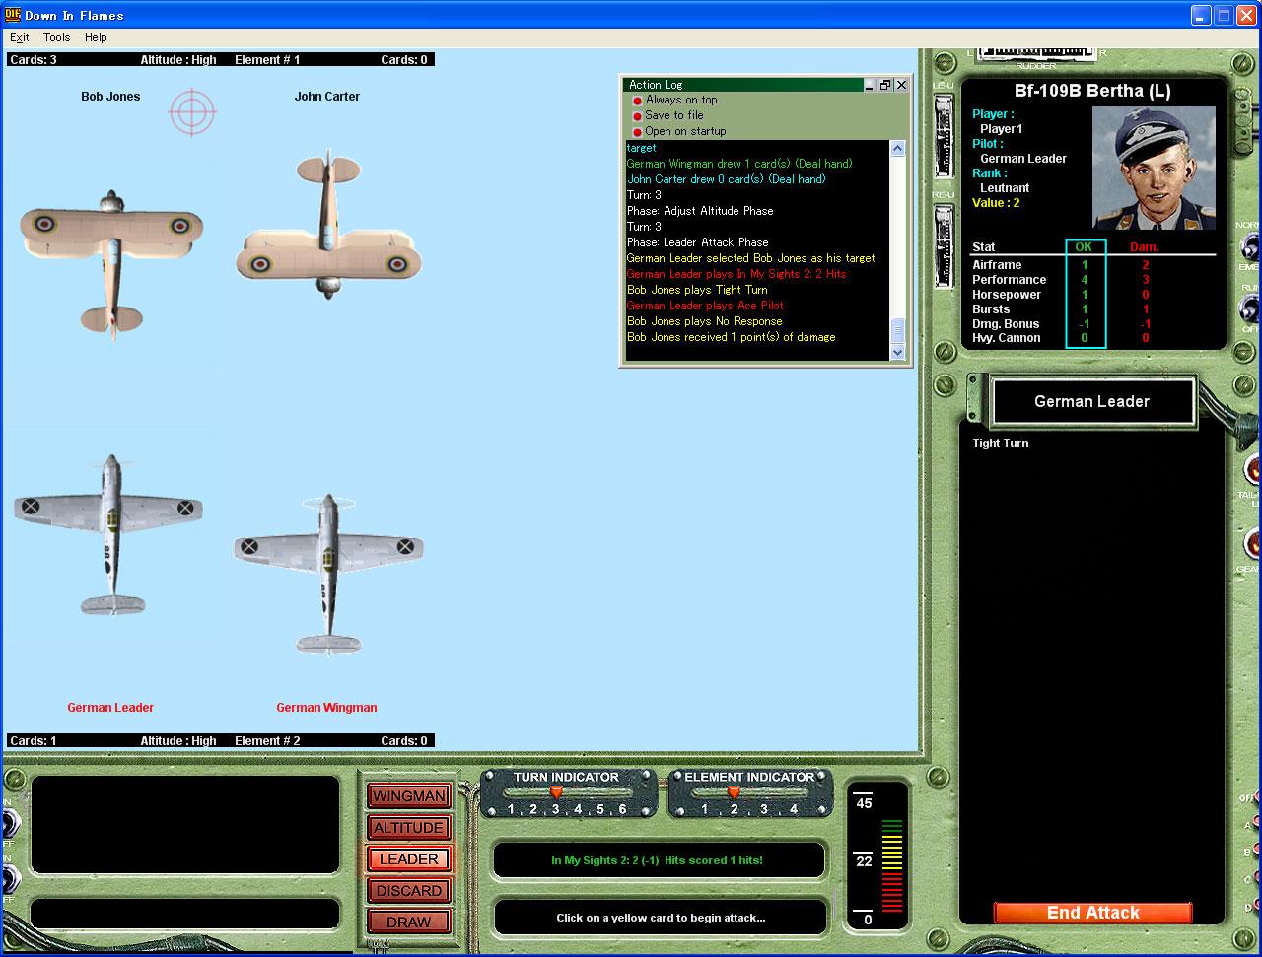Flip the NORM/EMER toggle switch

coord(1252,246)
